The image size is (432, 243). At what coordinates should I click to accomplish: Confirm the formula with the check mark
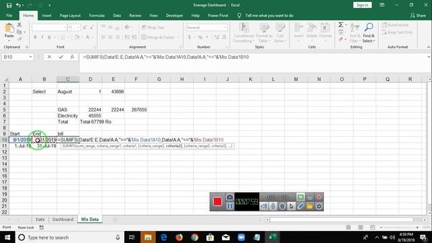61,57
